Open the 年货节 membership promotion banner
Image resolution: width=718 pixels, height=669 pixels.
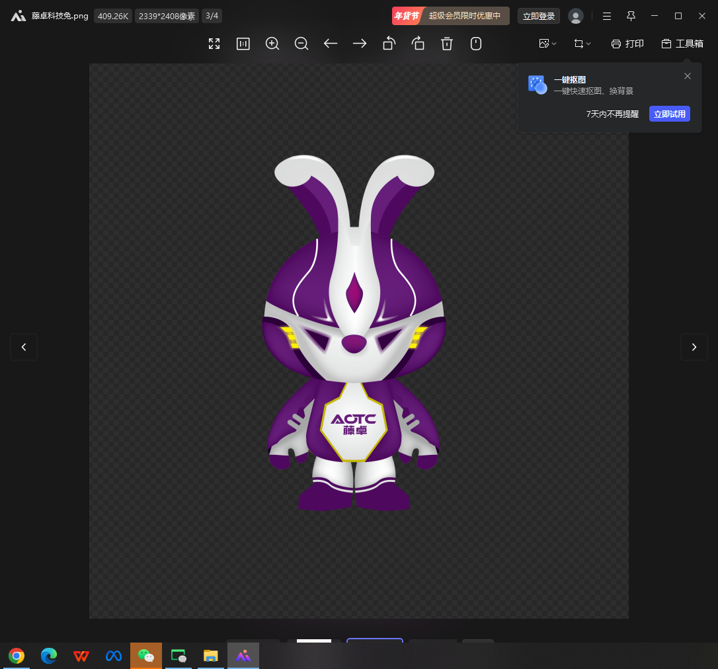pyautogui.click(x=451, y=16)
